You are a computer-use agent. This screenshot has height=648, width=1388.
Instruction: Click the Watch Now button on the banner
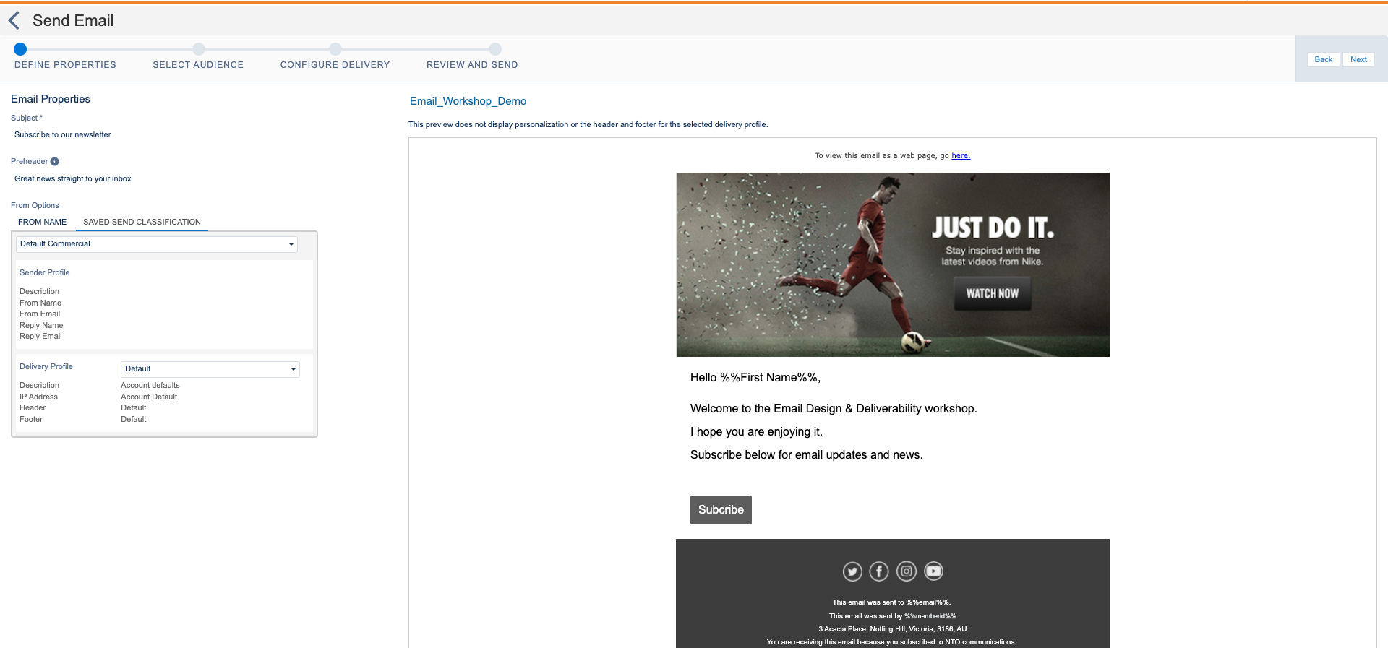993,294
